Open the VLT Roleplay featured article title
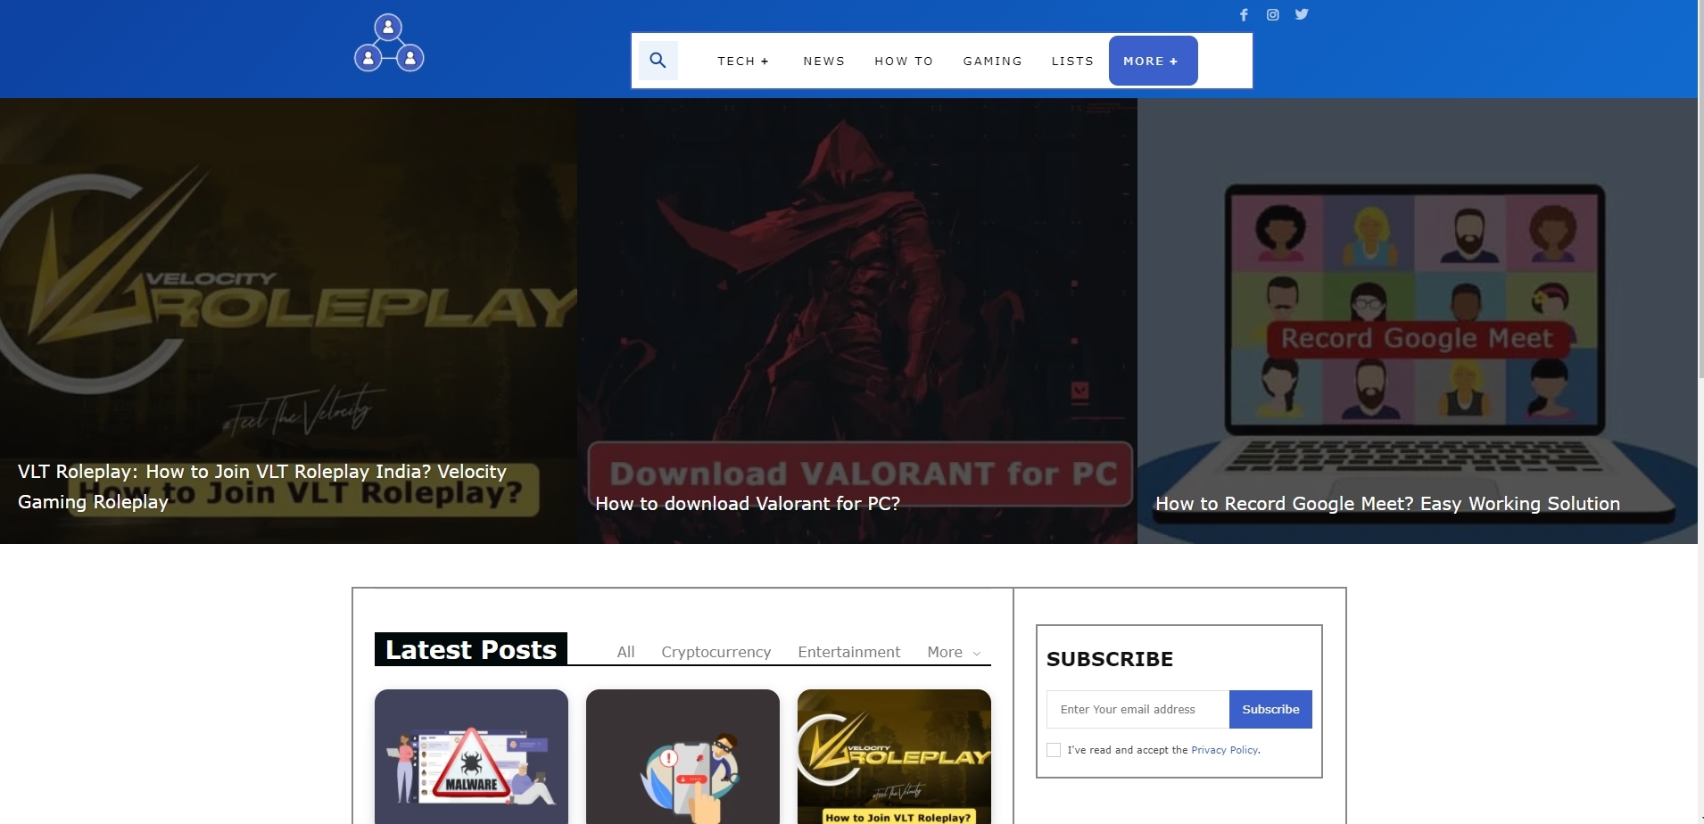 [x=262, y=487]
